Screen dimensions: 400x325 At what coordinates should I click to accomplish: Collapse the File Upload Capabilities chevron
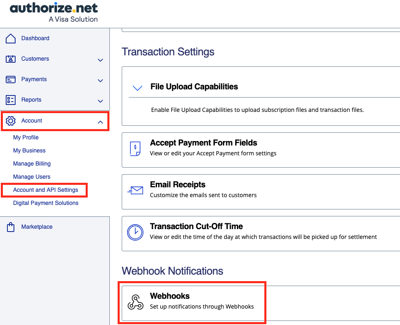pos(138,88)
